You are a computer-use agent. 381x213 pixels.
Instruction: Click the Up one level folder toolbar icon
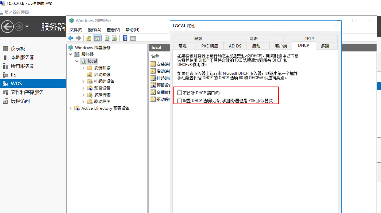click(x=89, y=38)
